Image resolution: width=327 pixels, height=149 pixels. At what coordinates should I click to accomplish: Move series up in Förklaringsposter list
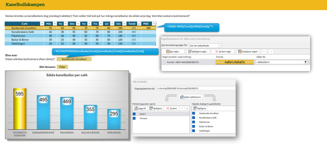(x=182, y=108)
